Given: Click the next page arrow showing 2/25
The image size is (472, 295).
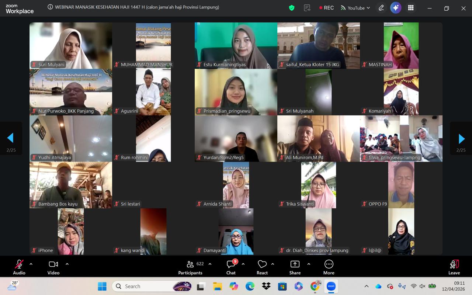Looking at the screenshot, I should click(x=461, y=139).
